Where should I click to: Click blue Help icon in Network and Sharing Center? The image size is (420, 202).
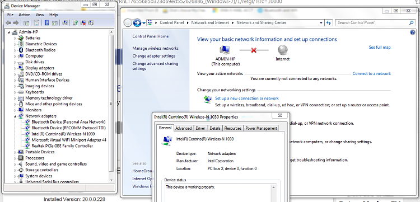[x=413, y=32]
